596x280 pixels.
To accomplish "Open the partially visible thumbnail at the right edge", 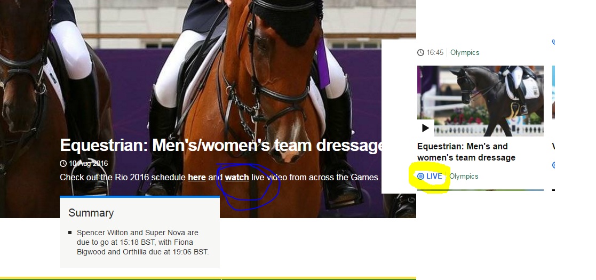I will point(553,93).
